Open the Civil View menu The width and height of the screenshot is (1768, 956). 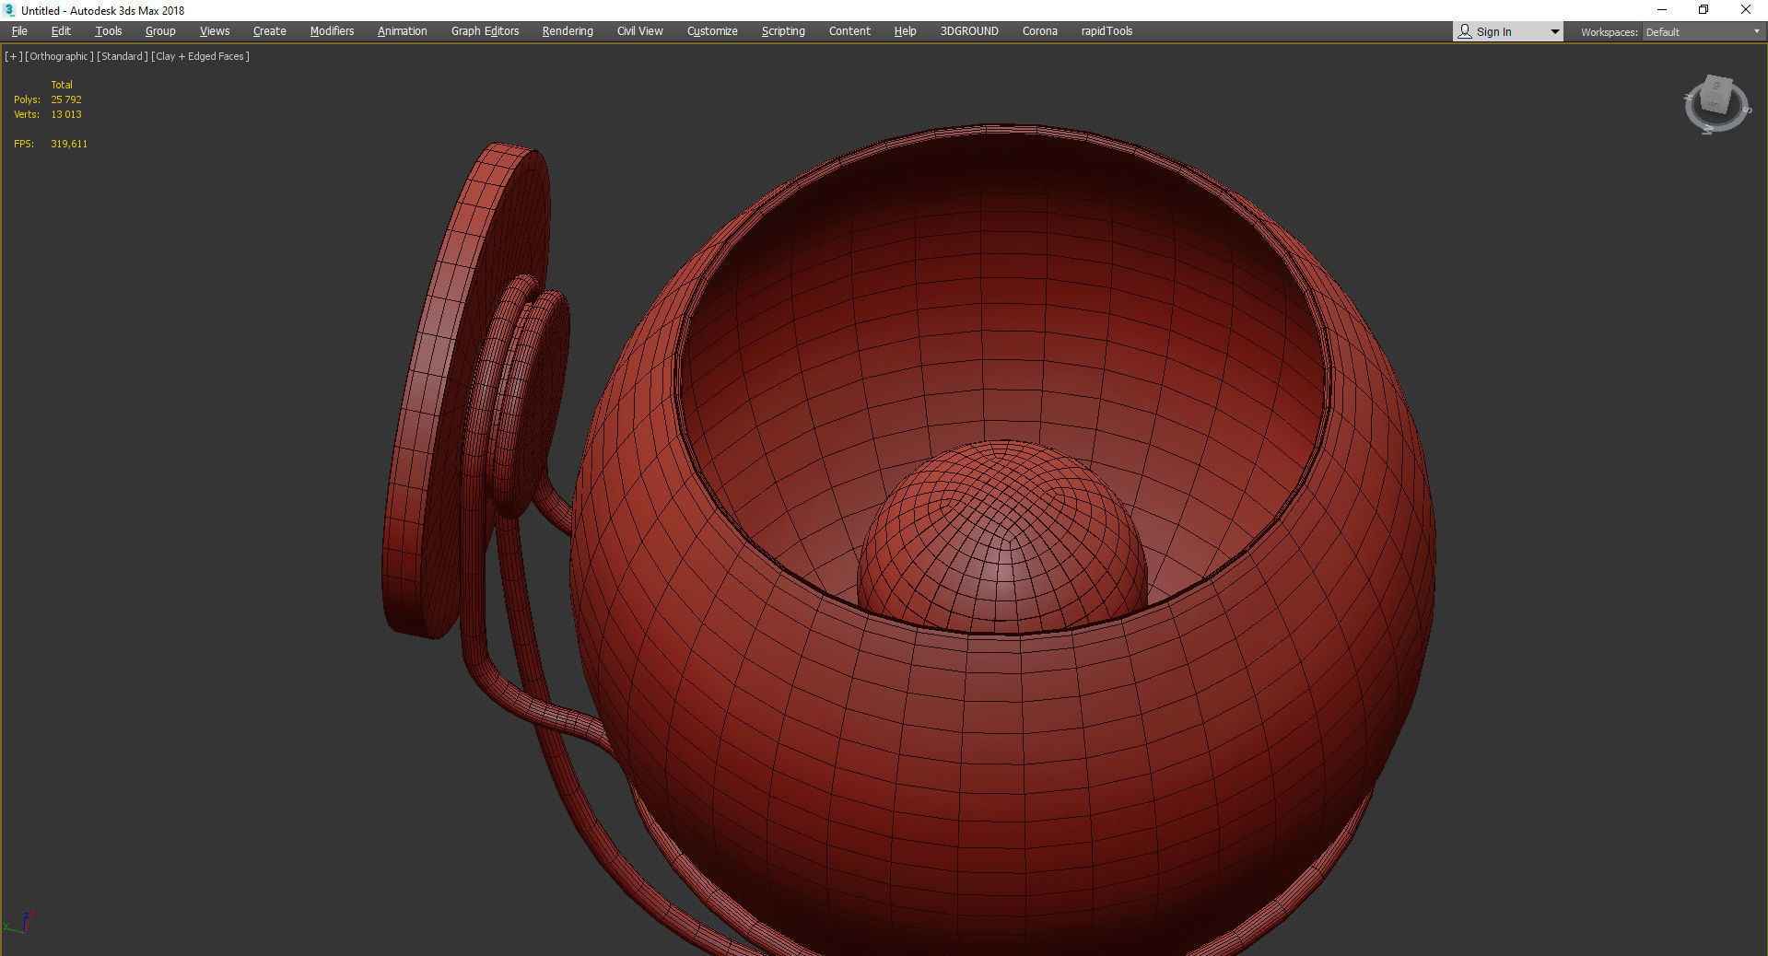click(x=640, y=31)
